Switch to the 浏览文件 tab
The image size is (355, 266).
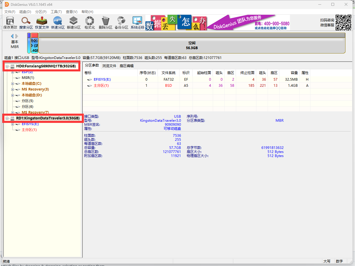coord(109,66)
